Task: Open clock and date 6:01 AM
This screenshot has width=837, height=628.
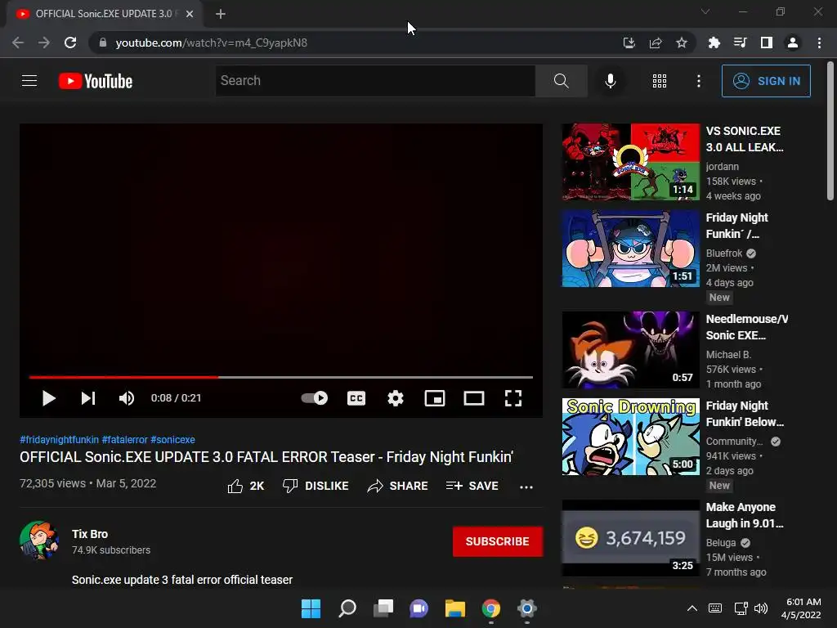Action: (801, 608)
